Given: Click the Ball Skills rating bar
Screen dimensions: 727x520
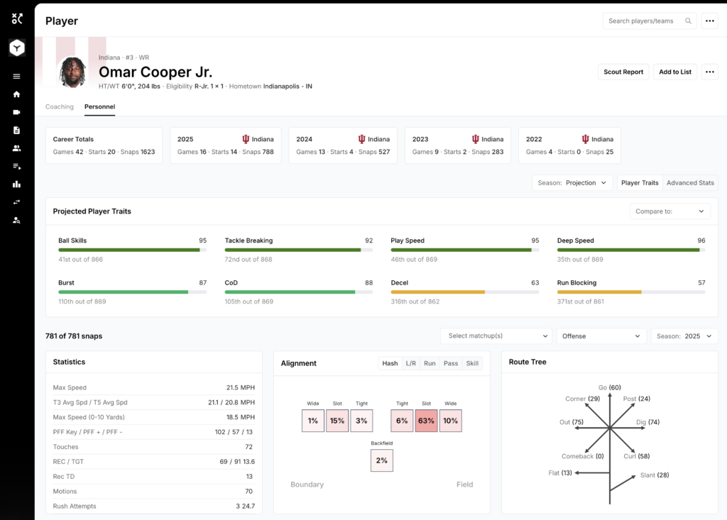Looking at the screenshot, I should point(133,250).
